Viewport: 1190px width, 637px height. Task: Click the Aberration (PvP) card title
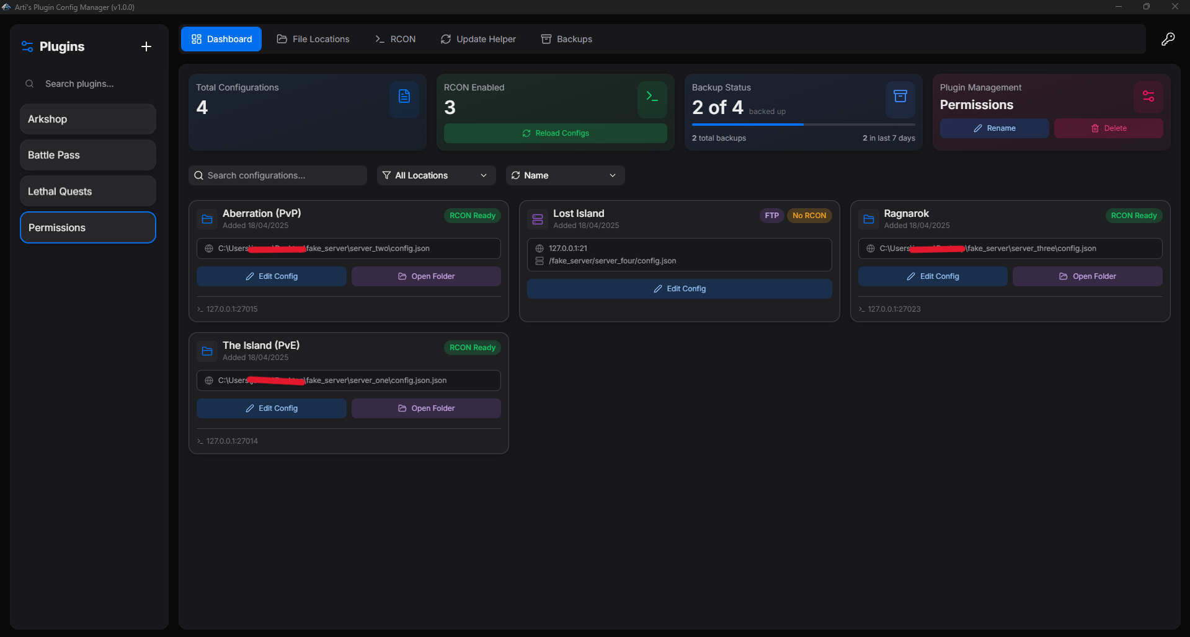tap(262, 213)
